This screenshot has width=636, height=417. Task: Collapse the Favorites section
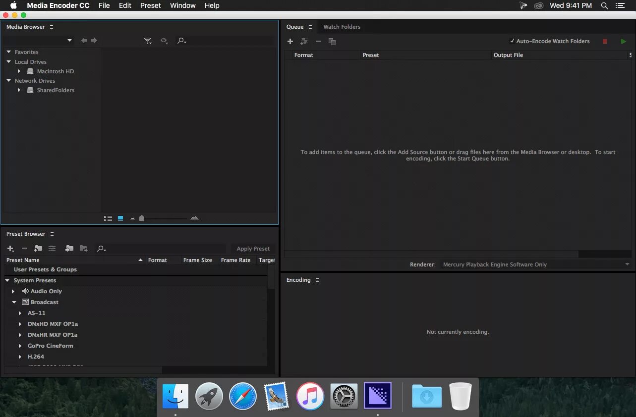click(x=9, y=52)
